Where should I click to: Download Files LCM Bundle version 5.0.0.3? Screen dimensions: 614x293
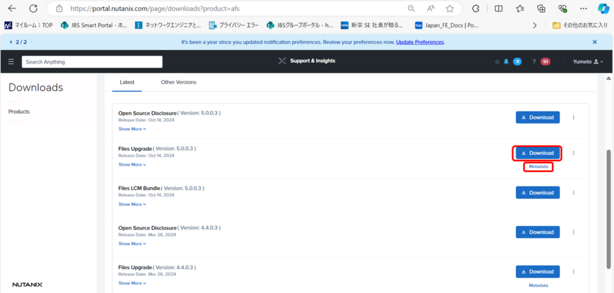tap(537, 193)
